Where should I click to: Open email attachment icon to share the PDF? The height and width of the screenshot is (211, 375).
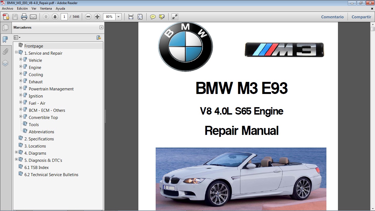tap(33, 16)
